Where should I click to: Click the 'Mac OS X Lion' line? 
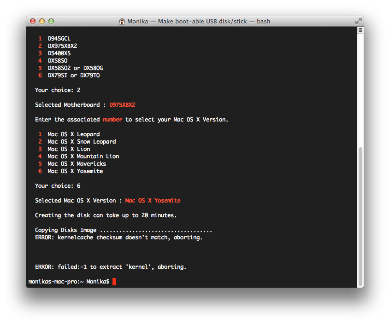click(69, 149)
